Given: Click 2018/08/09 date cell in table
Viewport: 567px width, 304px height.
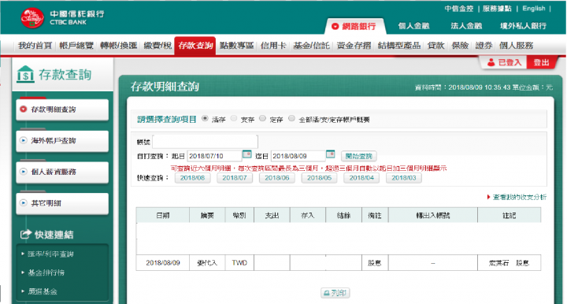Looking at the screenshot, I should click(163, 263).
